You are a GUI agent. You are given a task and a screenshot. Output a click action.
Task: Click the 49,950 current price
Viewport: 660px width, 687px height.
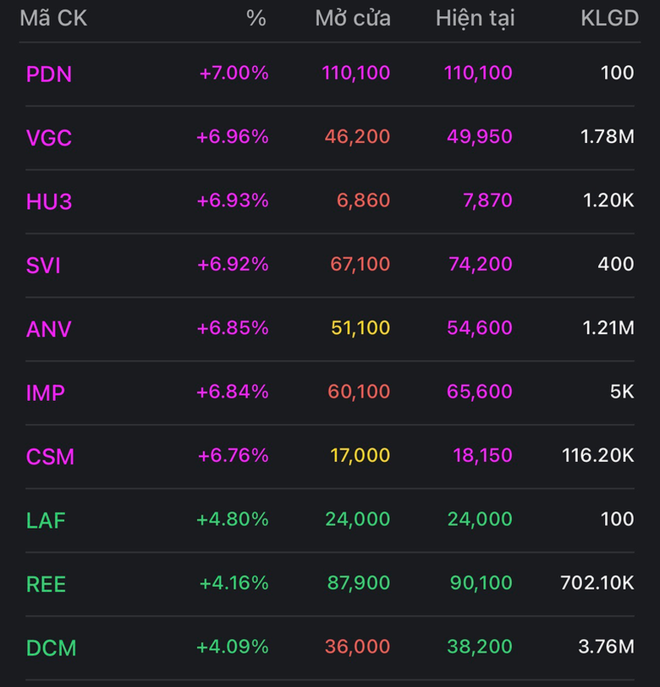click(478, 136)
